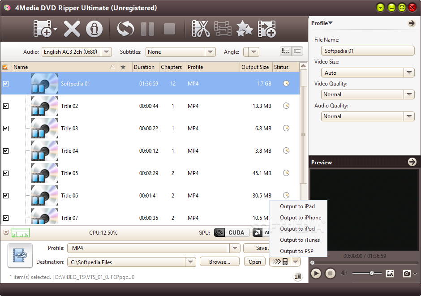Click the Stop square toolbar icon
Screen dimensions: 421x296
tap(169, 29)
